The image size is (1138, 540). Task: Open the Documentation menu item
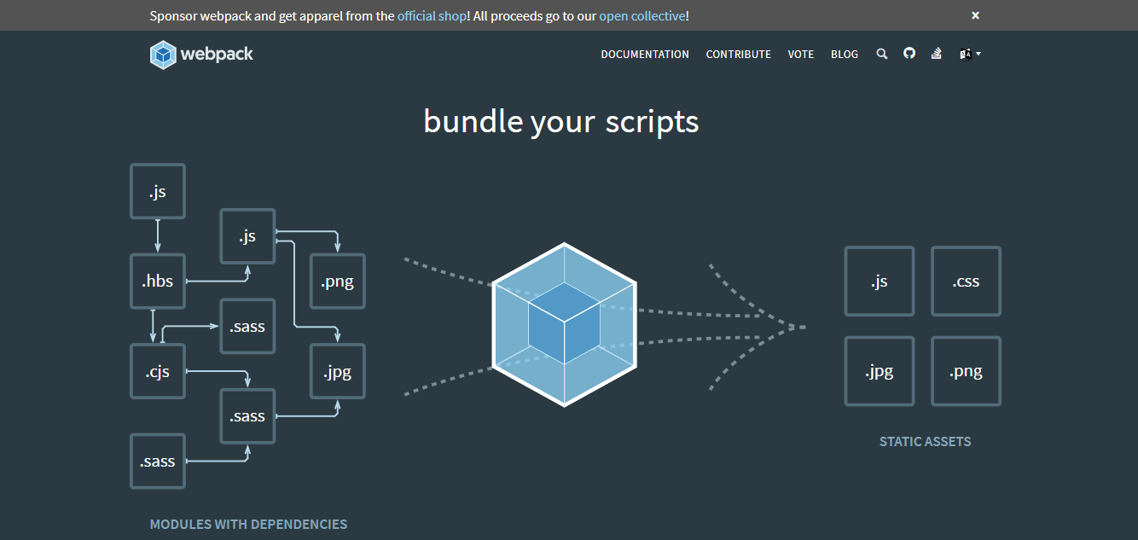pyautogui.click(x=645, y=54)
